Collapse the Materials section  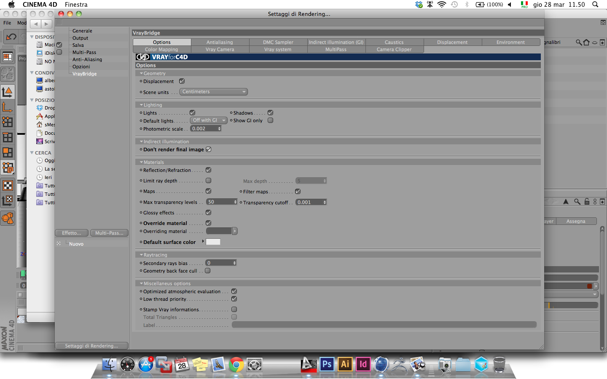(142, 162)
